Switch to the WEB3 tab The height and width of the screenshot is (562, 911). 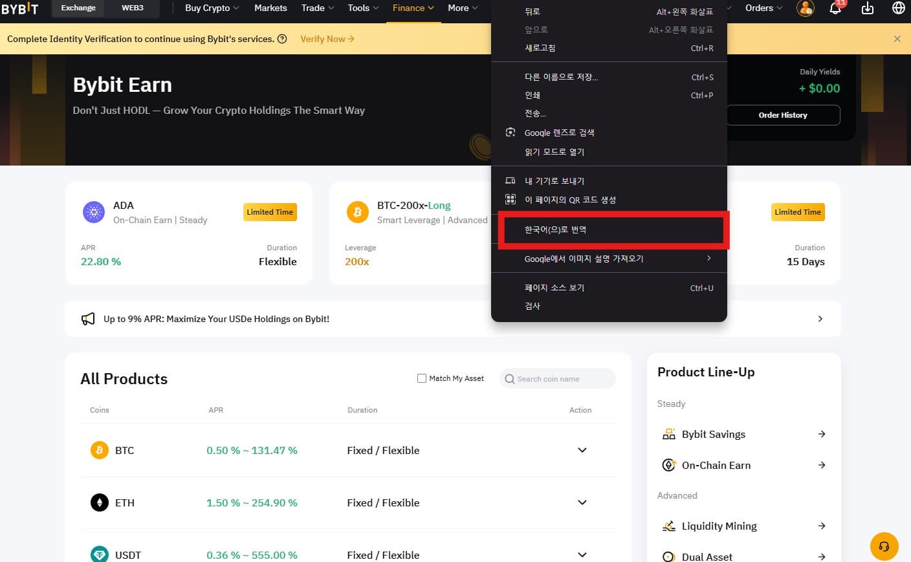(133, 8)
